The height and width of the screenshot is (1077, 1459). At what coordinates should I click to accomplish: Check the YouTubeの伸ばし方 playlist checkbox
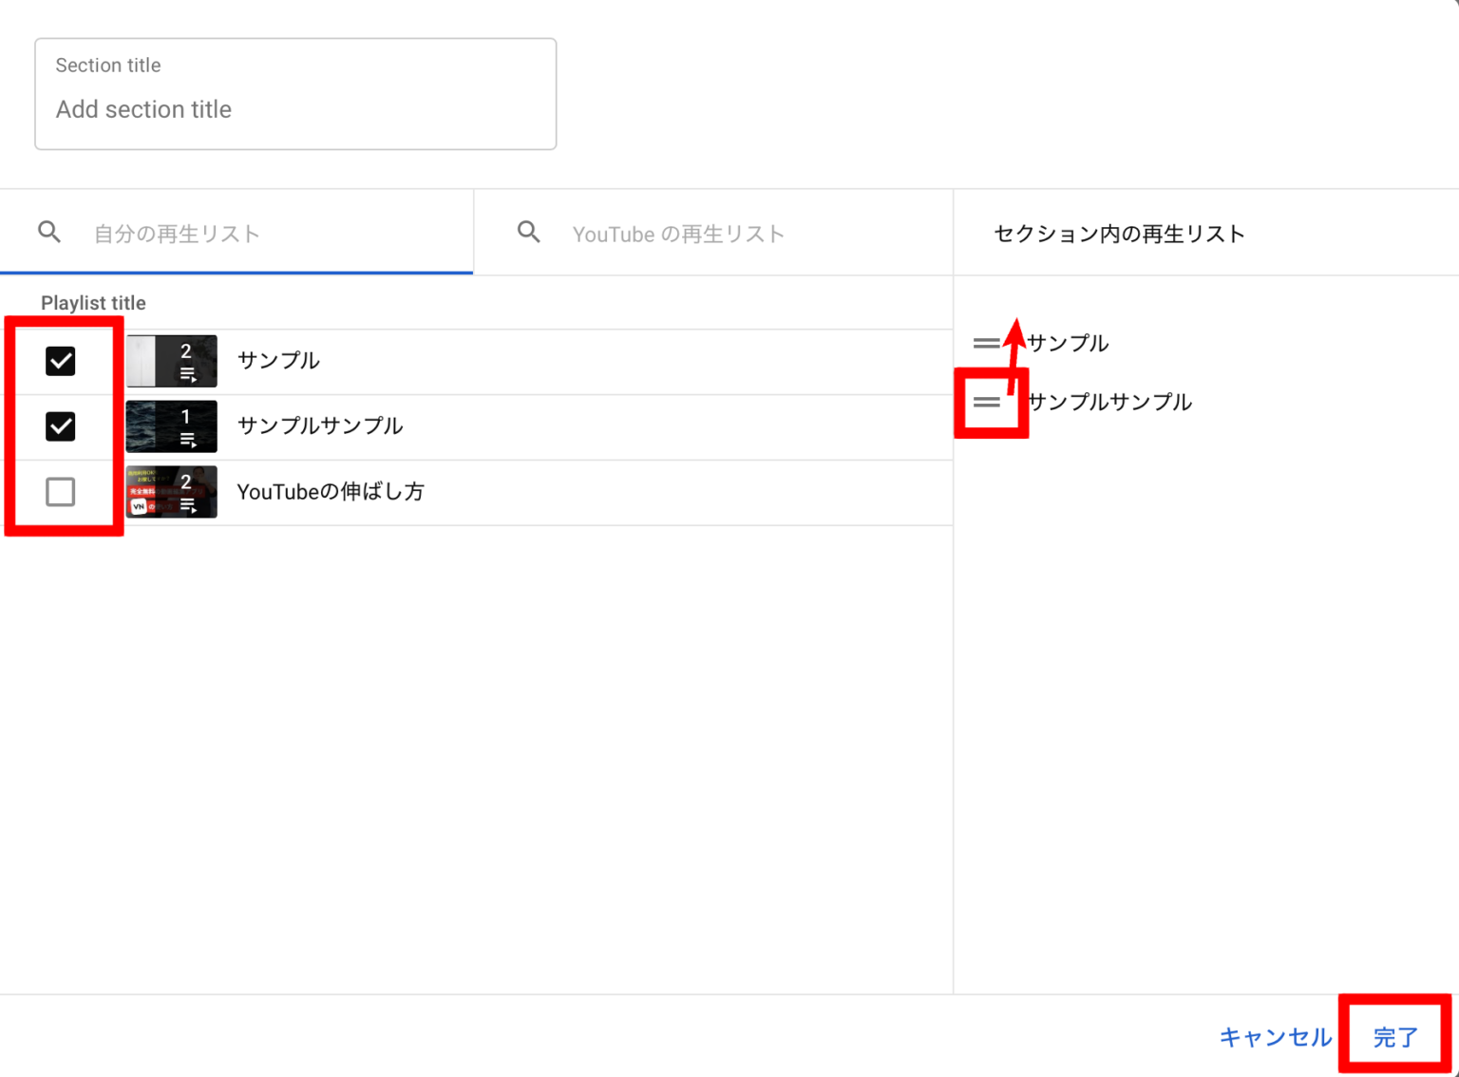(x=61, y=492)
